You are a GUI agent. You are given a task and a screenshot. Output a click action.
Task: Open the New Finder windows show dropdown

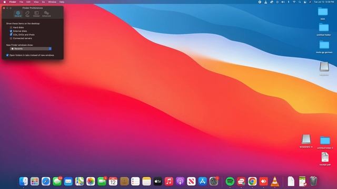(31, 49)
